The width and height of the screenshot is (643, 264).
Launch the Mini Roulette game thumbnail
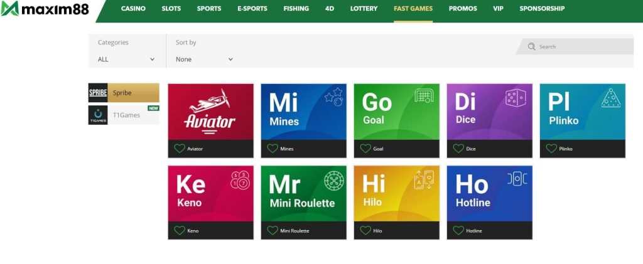pyautogui.click(x=303, y=194)
